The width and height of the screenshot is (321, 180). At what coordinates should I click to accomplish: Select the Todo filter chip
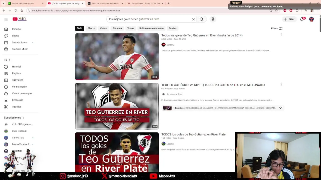pyautogui.click(x=79, y=28)
